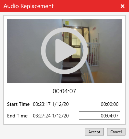The image size is (129, 139).
Task: Close the Audio Replacement dialog
Action: pos(123,6)
